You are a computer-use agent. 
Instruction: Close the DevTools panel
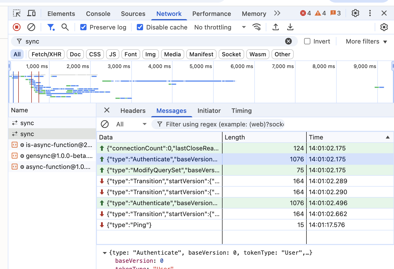[x=384, y=13]
